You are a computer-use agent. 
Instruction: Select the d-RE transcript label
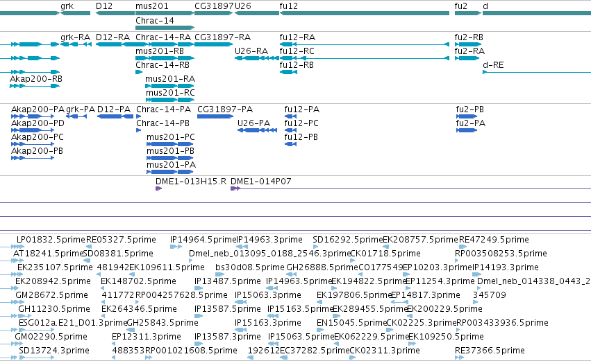493,65
